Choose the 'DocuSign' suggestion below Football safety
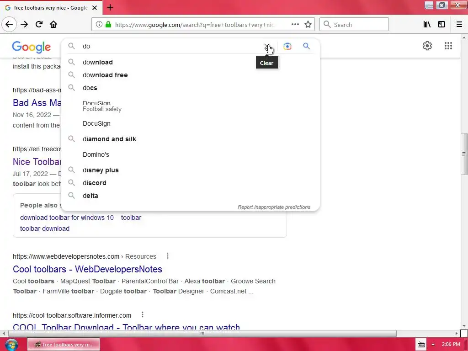The image size is (468, 351). pyautogui.click(x=190, y=123)
